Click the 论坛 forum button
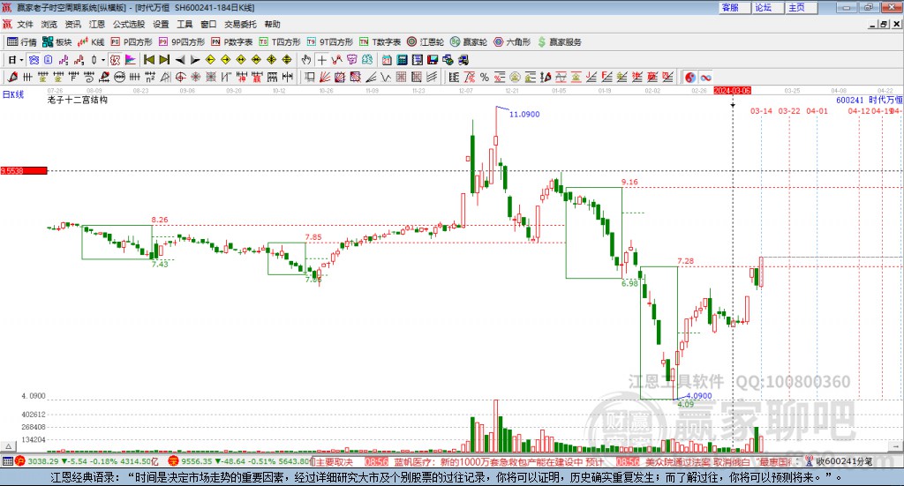The width and height of the screenshot is (904, 486). pyautogui.click(x=768, y=7)
